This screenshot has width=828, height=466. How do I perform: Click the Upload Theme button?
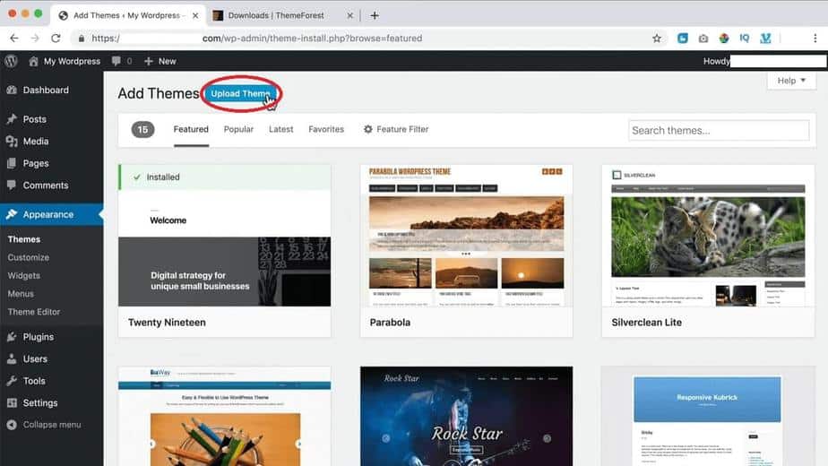[241, 93]
